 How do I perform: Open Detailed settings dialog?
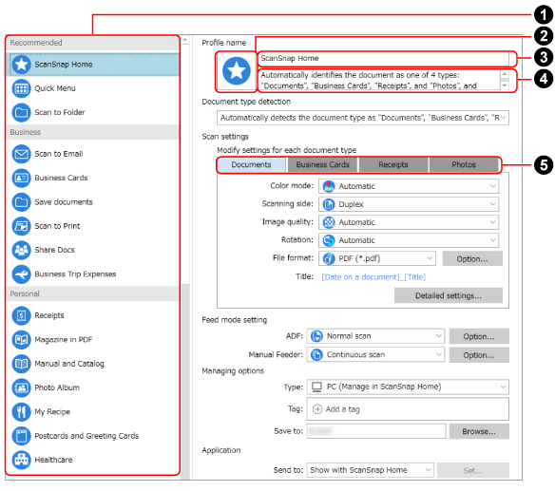click(449, 295)
